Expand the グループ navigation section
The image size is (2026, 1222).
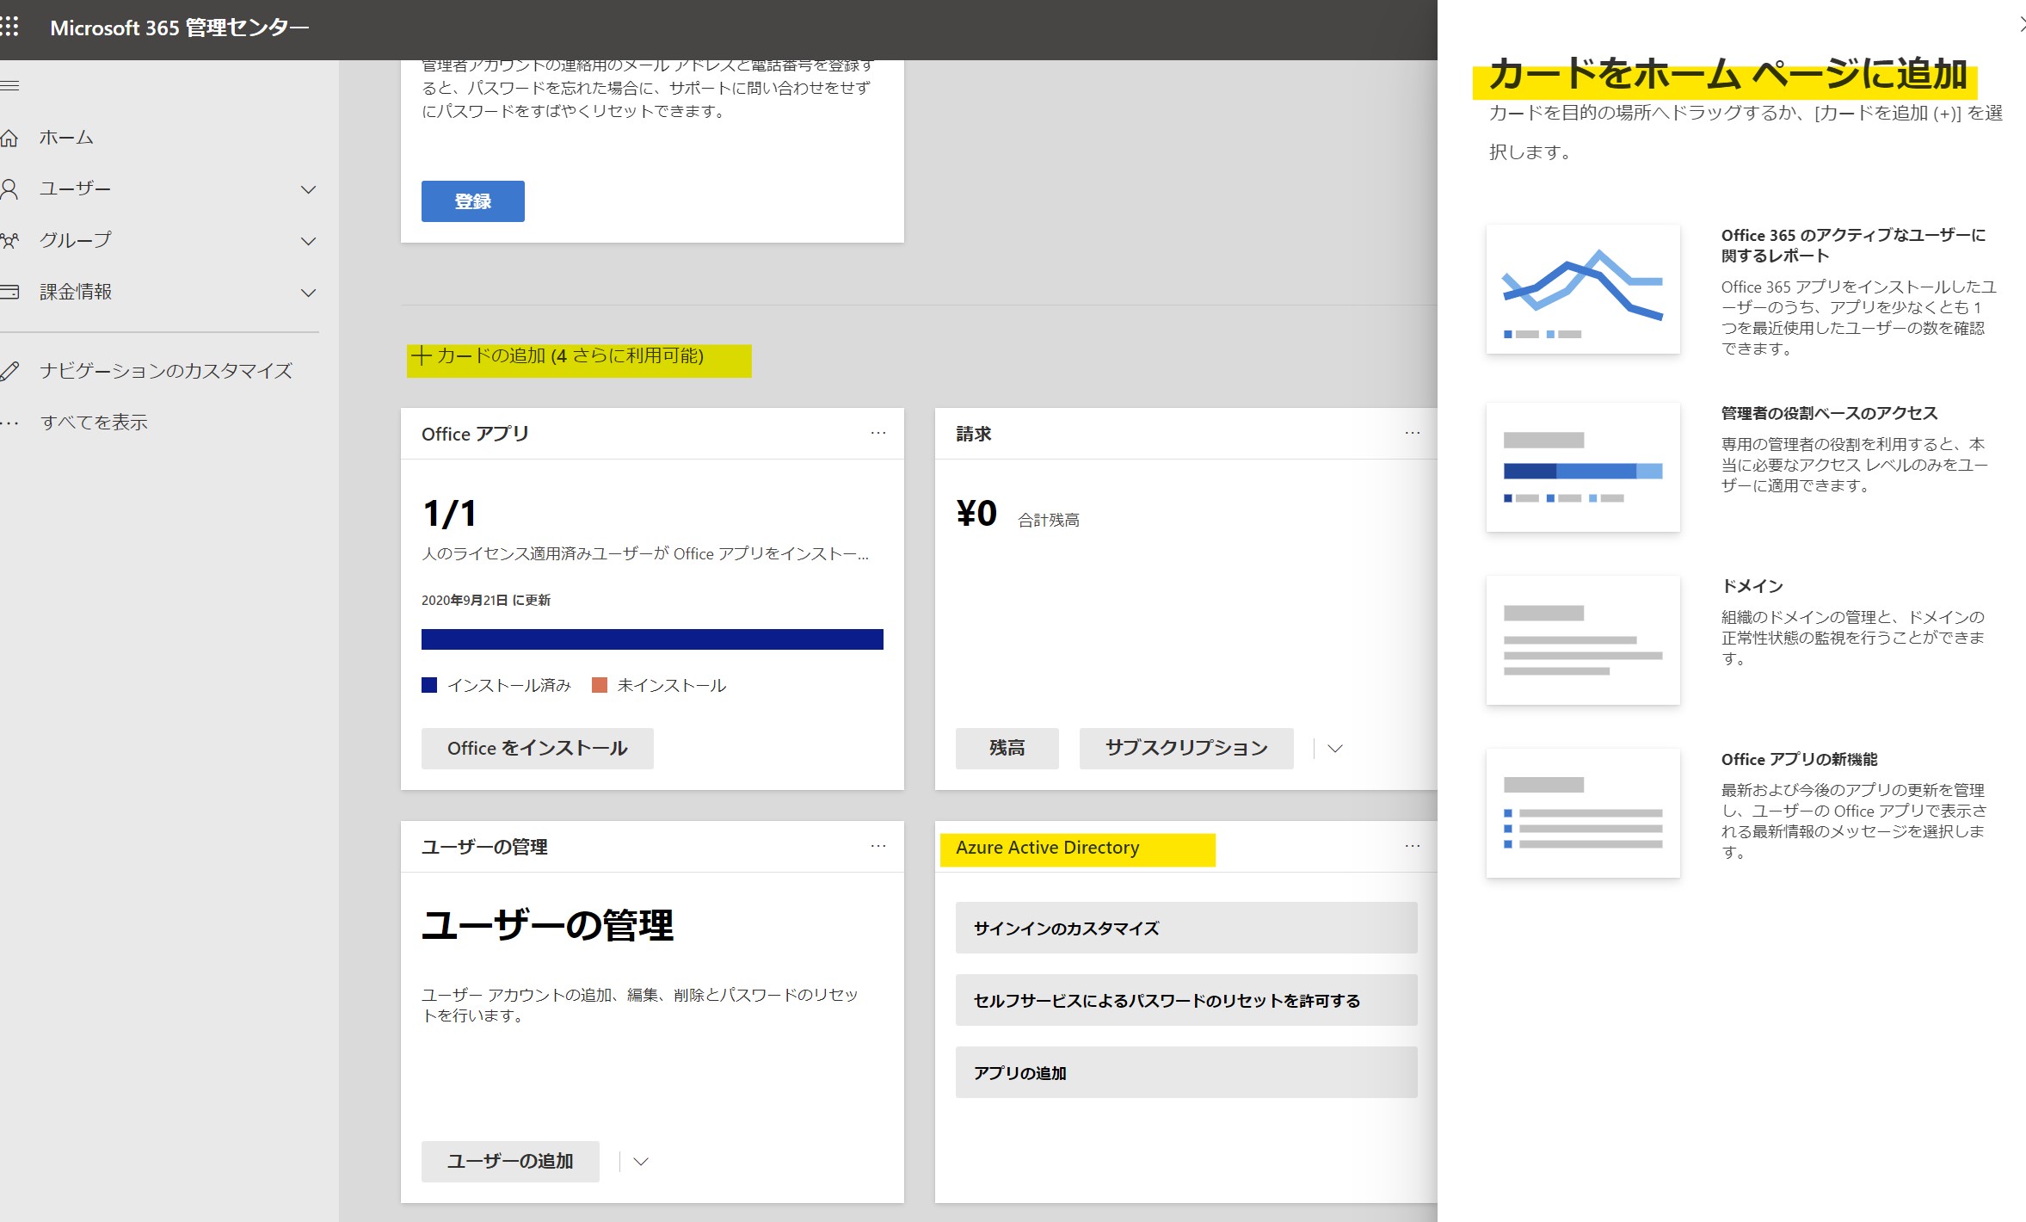[308, 241]
